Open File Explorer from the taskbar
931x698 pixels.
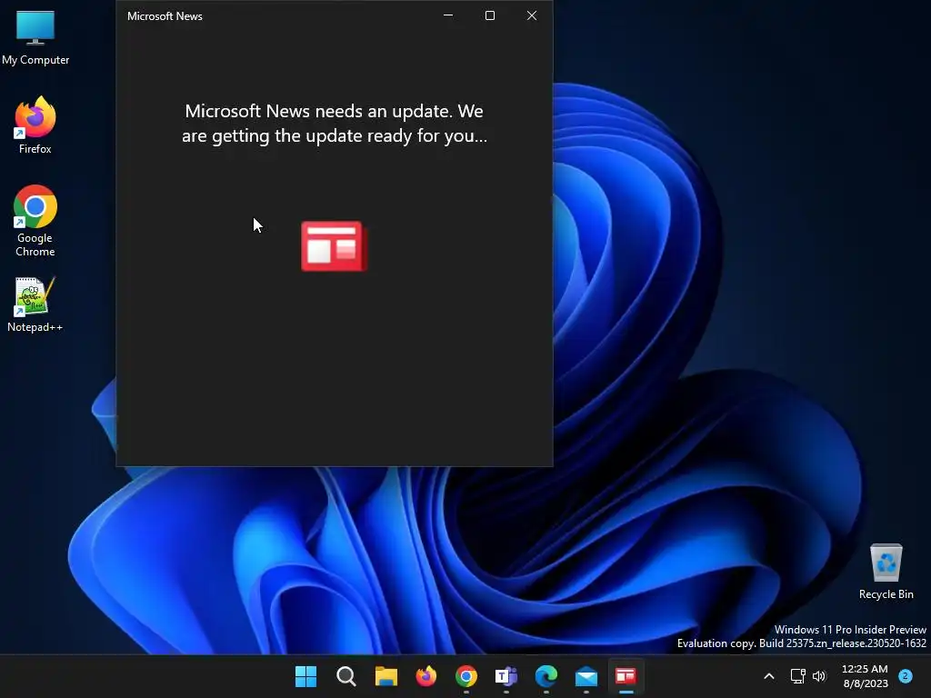385,676
